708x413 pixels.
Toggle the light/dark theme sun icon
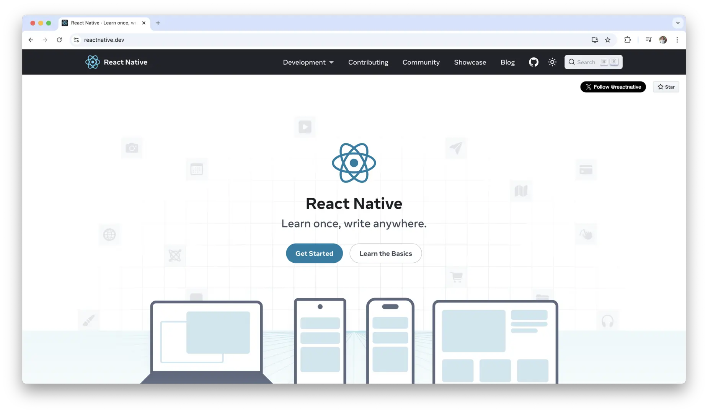[x=552, y=62]
